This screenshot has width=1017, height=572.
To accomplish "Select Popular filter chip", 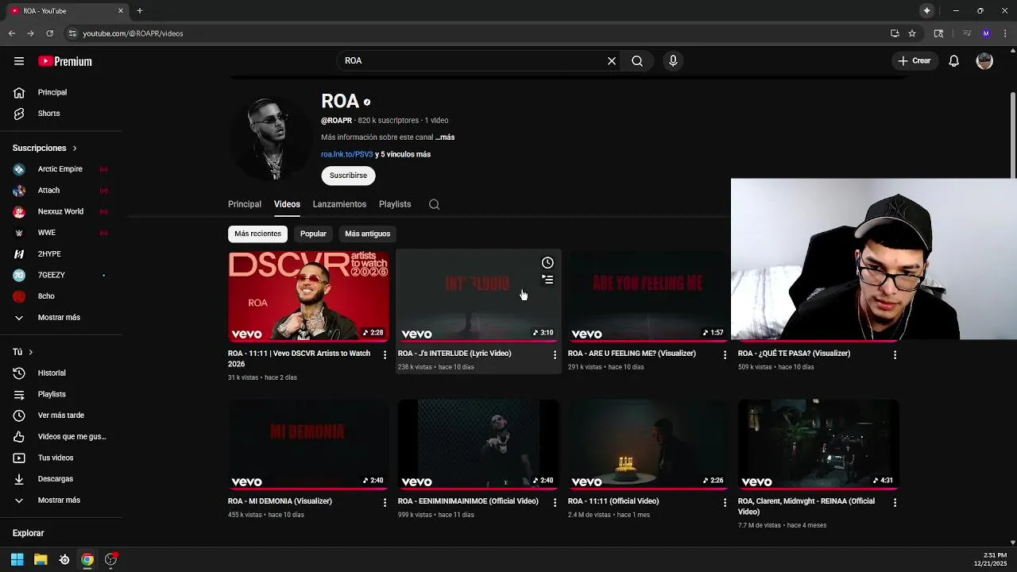I will pyautogui.click(x=313, y=234).
